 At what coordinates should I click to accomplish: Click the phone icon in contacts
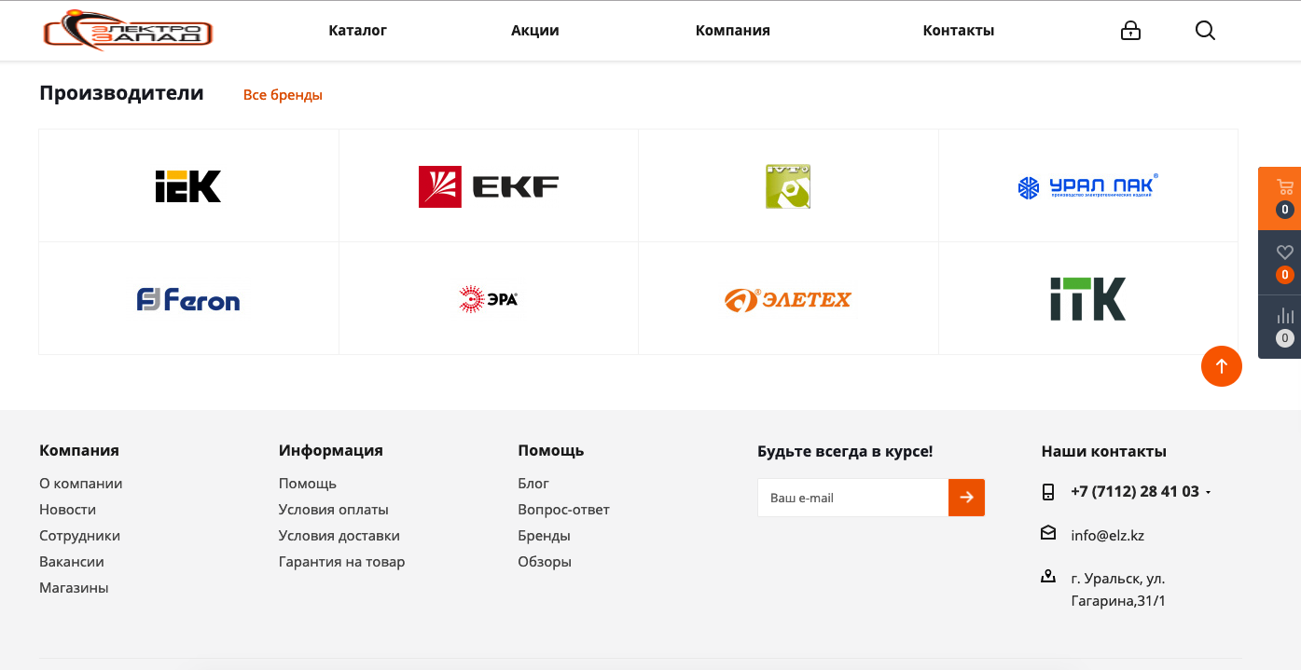[x=1048, y=492]
